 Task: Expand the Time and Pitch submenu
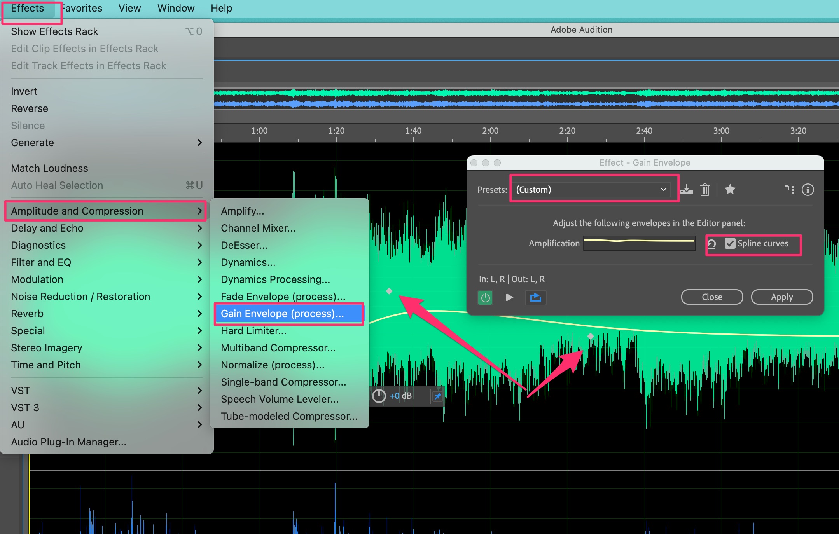pos(45,365)
